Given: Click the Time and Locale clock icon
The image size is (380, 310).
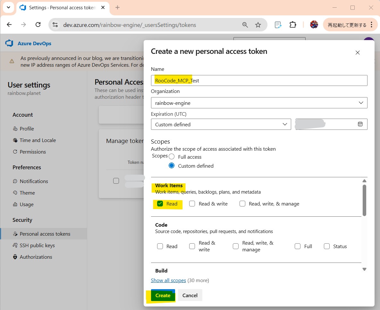Looking at the screenshot, I should pyautogui.click(x=15, y=140).
